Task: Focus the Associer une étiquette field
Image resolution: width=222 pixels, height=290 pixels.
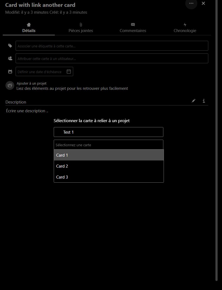Action: click(112, 46)
